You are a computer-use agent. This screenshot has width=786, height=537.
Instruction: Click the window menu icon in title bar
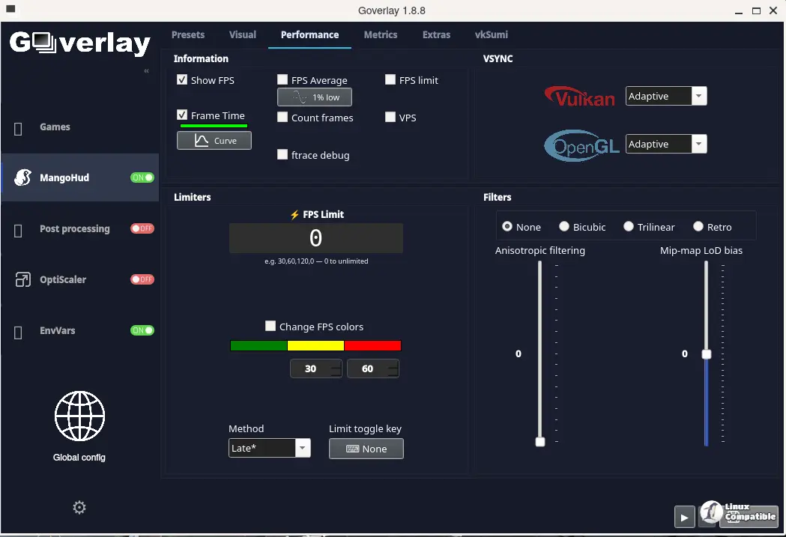pyautogui.click(x=10, y=9)
